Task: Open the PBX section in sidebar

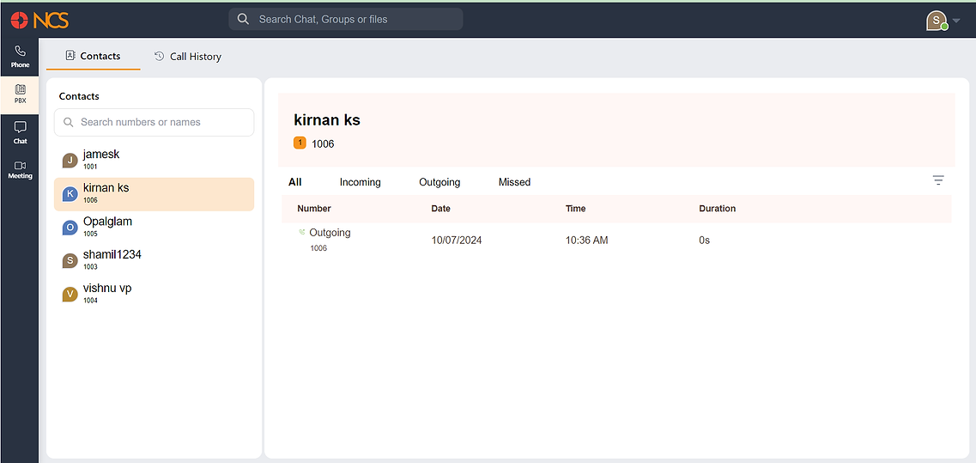Action: (20, 94)
